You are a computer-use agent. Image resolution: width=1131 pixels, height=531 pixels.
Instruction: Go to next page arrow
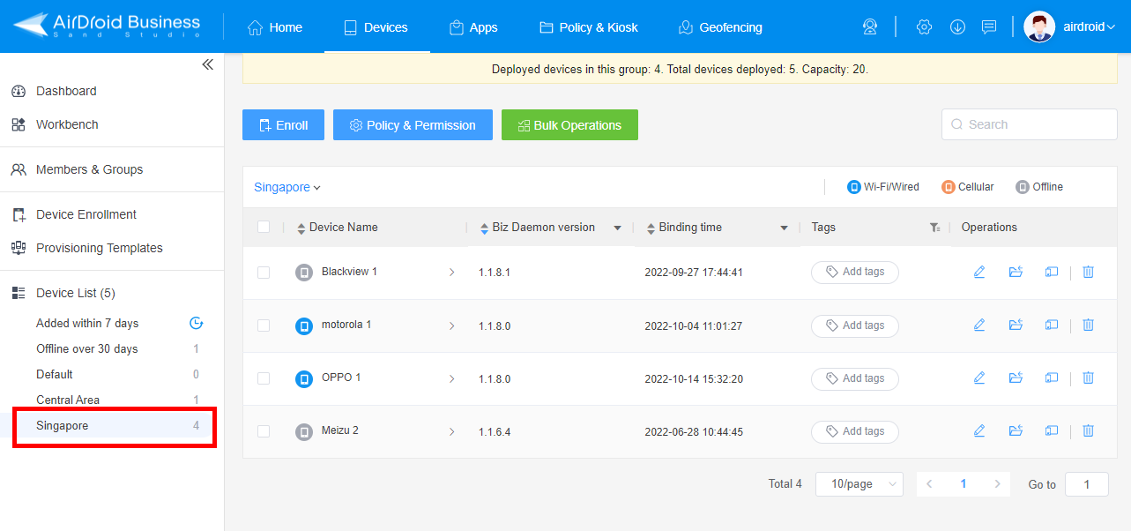(x=997, y=484)
